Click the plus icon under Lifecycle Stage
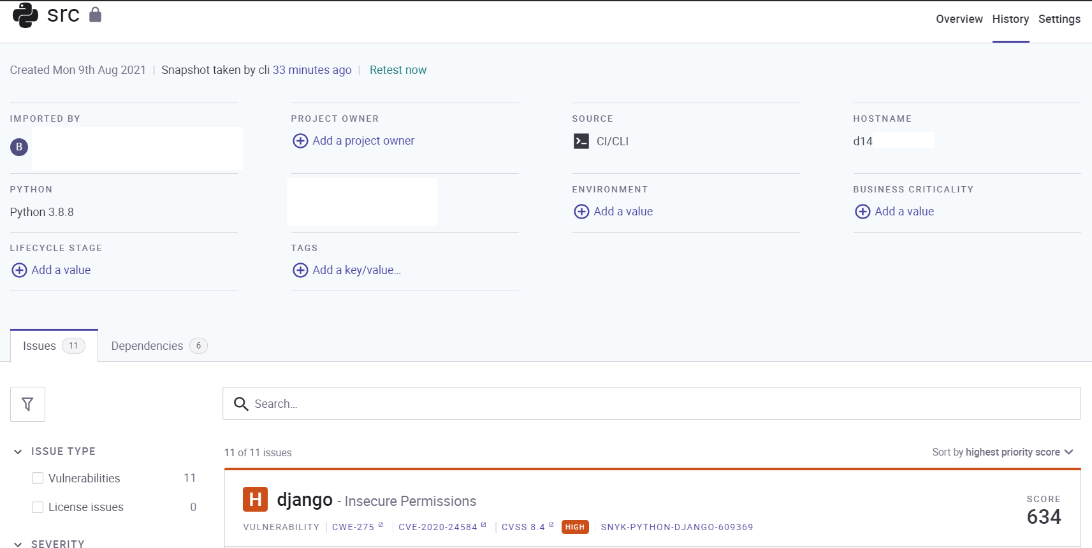The height and width of the screenshot is (548, 1092). [19, 270]
